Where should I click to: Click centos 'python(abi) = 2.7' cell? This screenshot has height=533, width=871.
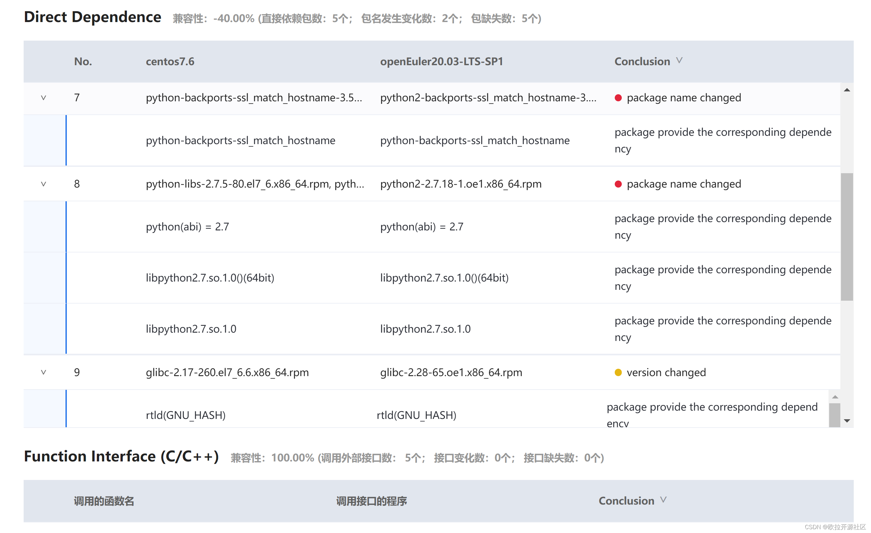tap(187, 227)
